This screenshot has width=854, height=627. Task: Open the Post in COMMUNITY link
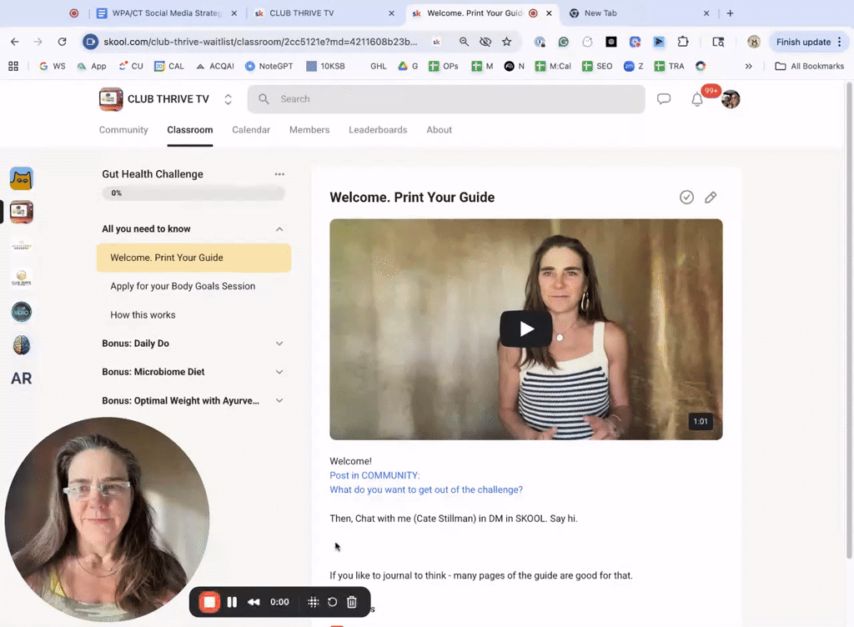[x=374, y=475]
